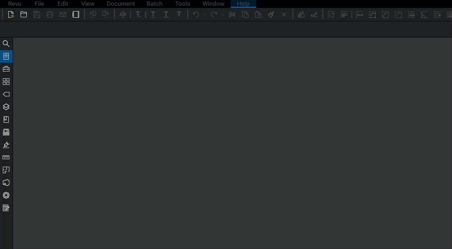Open the Measurements ruler panel
452x249 pixels.
(6, 157)
